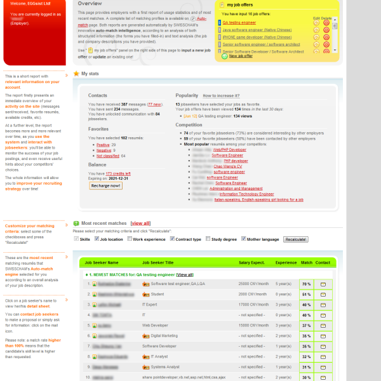Sort by Salary Expect. column header
The image size is (381, 381).
(x=251, y=263)
